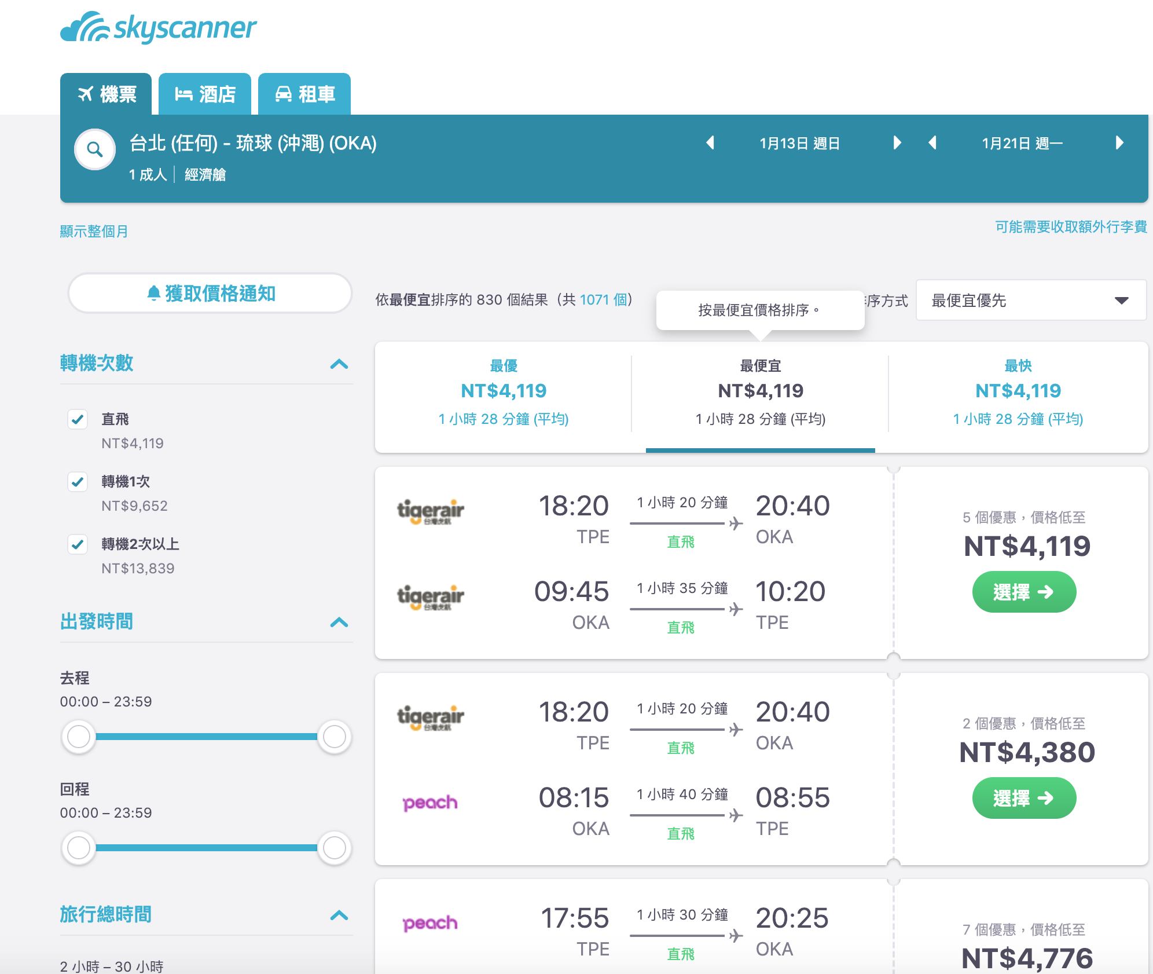This screenshot has height=974, width=1153.
Task: Collapse the 旅行總時間 filter section
Action: point(339,916)
